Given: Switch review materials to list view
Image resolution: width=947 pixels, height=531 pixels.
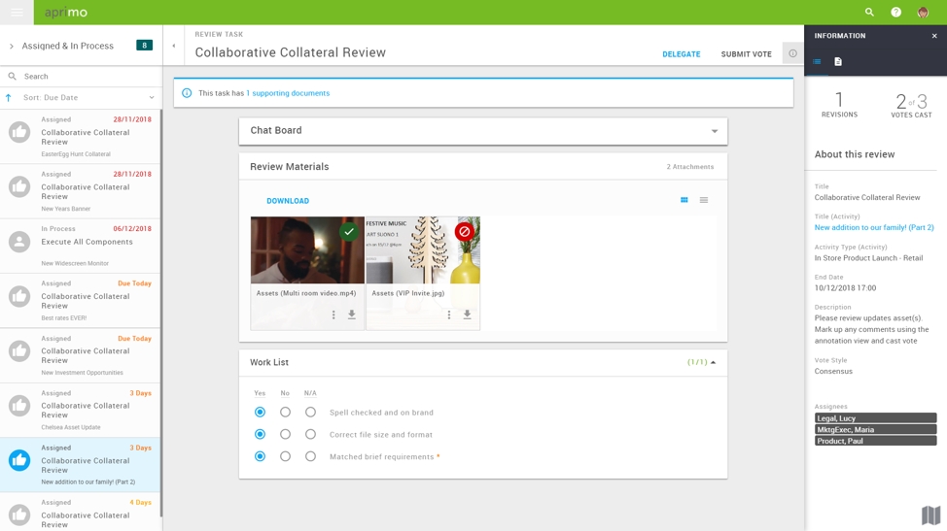Looking at the screenshot, I should [x=704, y=200].
